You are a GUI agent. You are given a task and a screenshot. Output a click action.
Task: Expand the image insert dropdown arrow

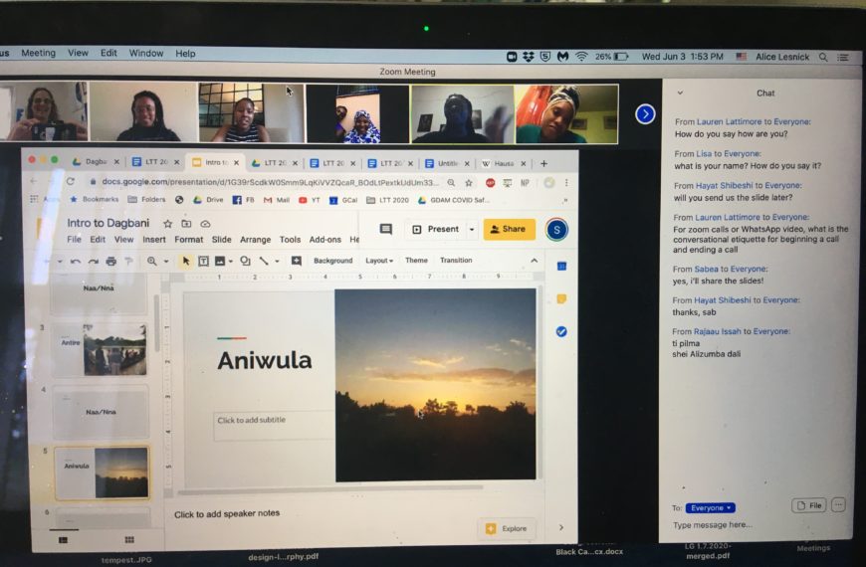(x=230, y=262)
